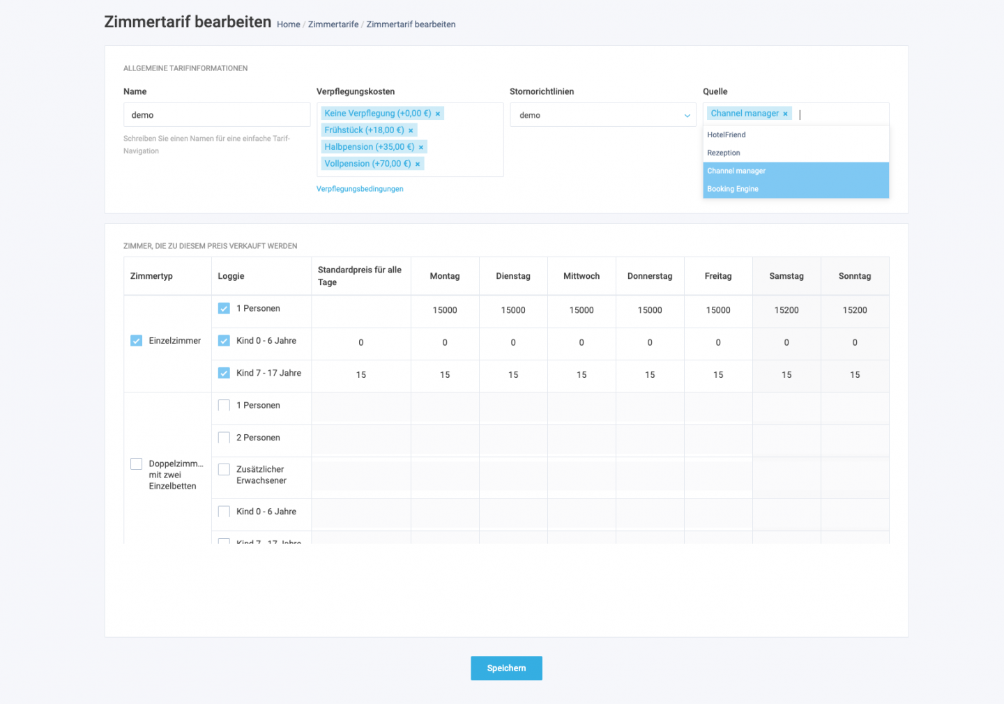Image resolution: width=1004 pixels, height=704 pixels.
Task: Click the Zimmertarif bearbeiten page title
Action: tap(188, 22)
